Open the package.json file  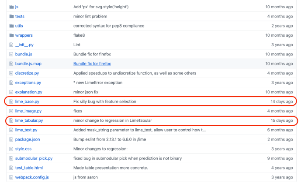(28, 139)
